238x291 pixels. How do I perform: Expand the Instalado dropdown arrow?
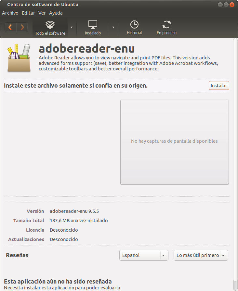(113, 27)
